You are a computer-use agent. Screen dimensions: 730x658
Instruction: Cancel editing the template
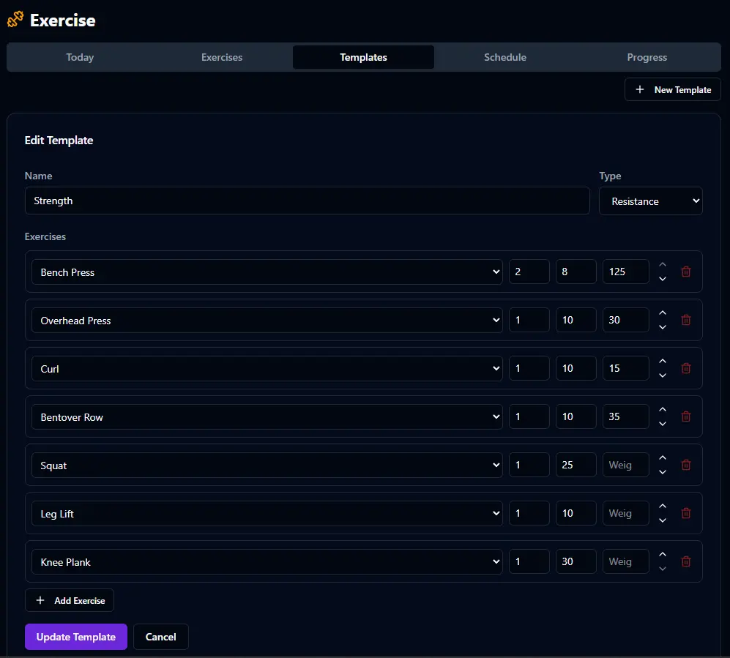160,637
